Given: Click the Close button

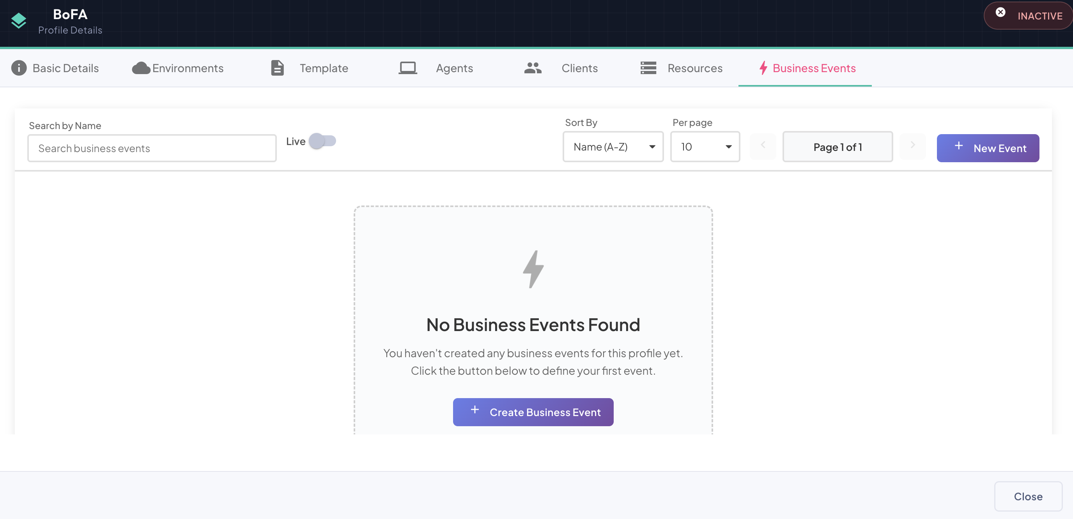Looking at the screenshot, I should 1028,496.
